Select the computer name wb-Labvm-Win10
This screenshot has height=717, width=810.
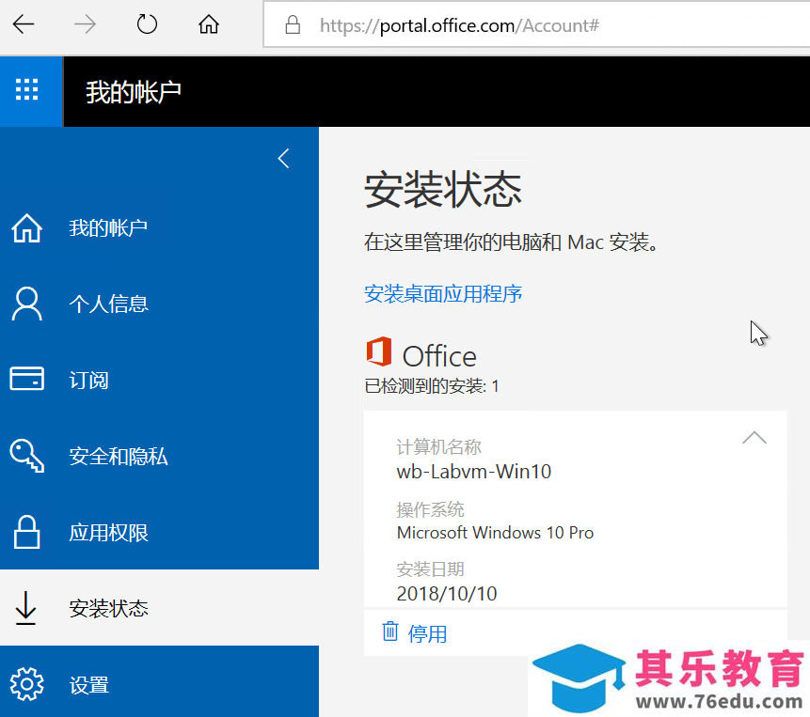pos(474,472)
